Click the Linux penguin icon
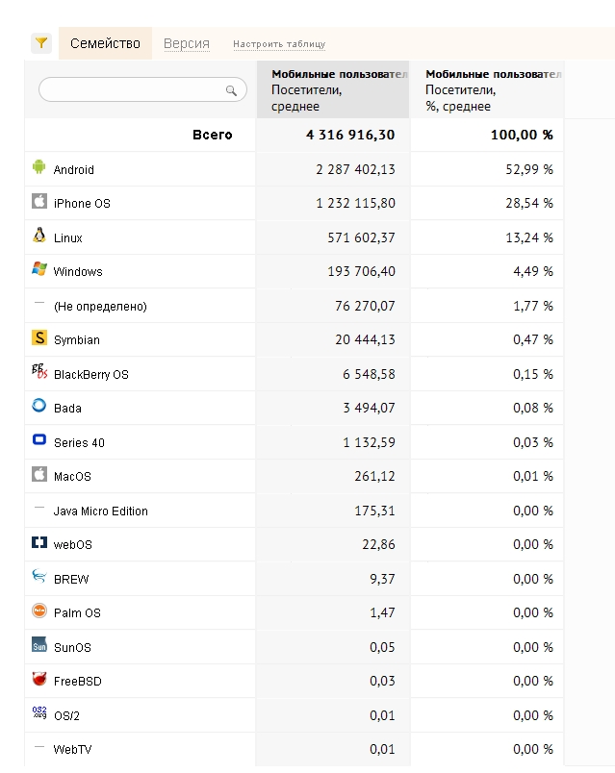Viewport: 615px width, 773px height. 39,235
